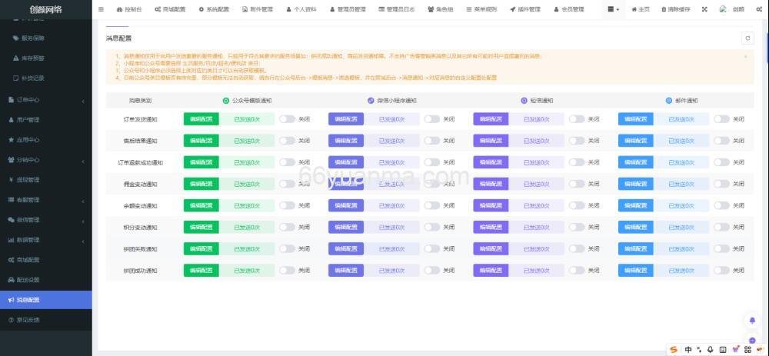Viewport: 769px width, 356px height.
Task: Toggle 邮件 switch for 佣金变动通知
Action: [721, 184]
